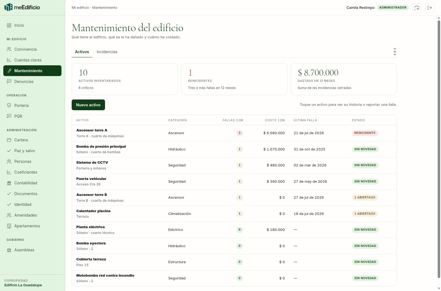Viewport: 441px width, 291px height.
Task: Open the Bomba de presión principal row
Action: 234,149
